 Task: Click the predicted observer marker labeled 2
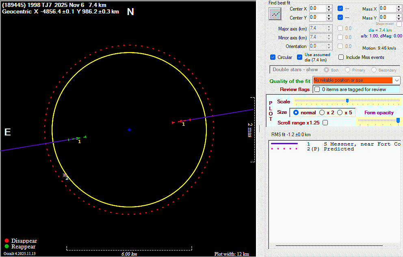(x=65, y=175)
